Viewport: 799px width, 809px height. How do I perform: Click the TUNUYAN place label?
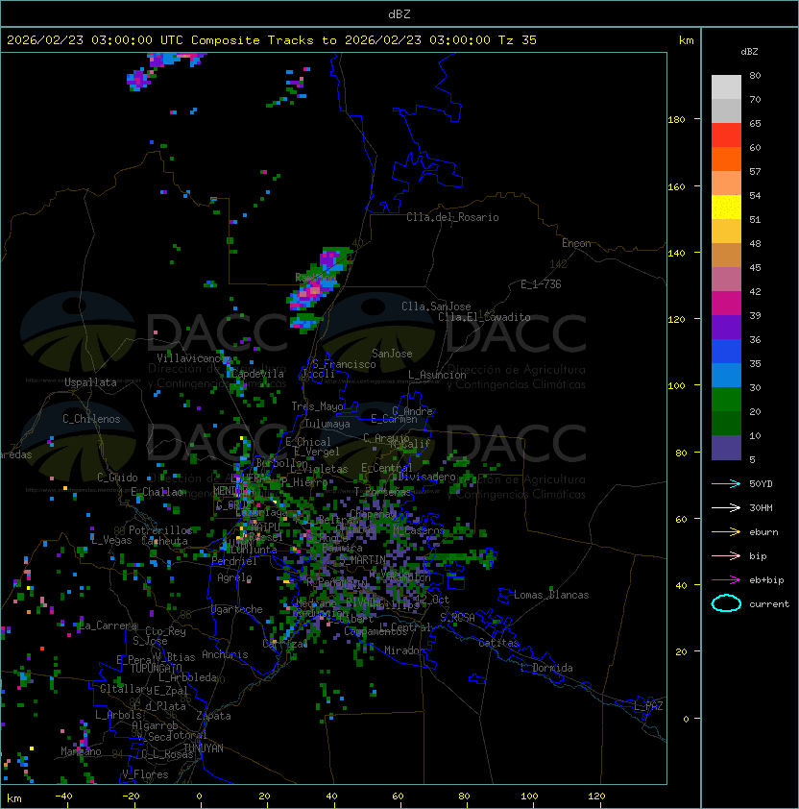click(x=204, y=748)
